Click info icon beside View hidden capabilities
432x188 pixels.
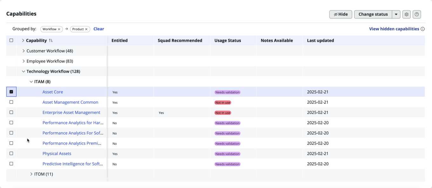pos(422,29)
